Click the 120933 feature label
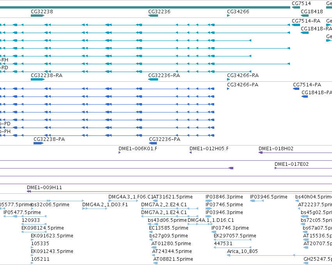The image size is (332, 265). pyautogui.click(x=31, y=220)
